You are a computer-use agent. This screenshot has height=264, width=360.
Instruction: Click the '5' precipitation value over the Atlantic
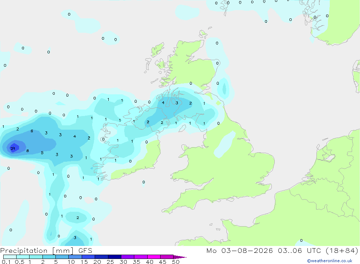click(x=42, y=153)
